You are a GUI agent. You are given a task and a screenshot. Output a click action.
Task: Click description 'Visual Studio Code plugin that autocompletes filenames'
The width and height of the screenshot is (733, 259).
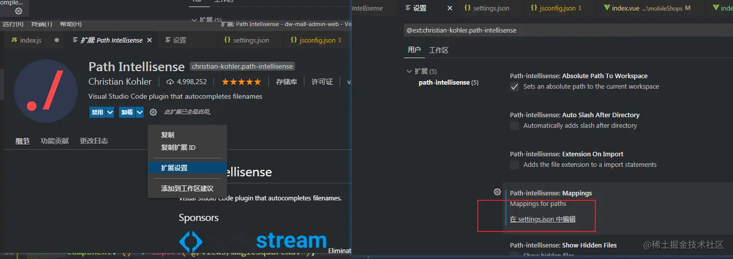point(175,96)
